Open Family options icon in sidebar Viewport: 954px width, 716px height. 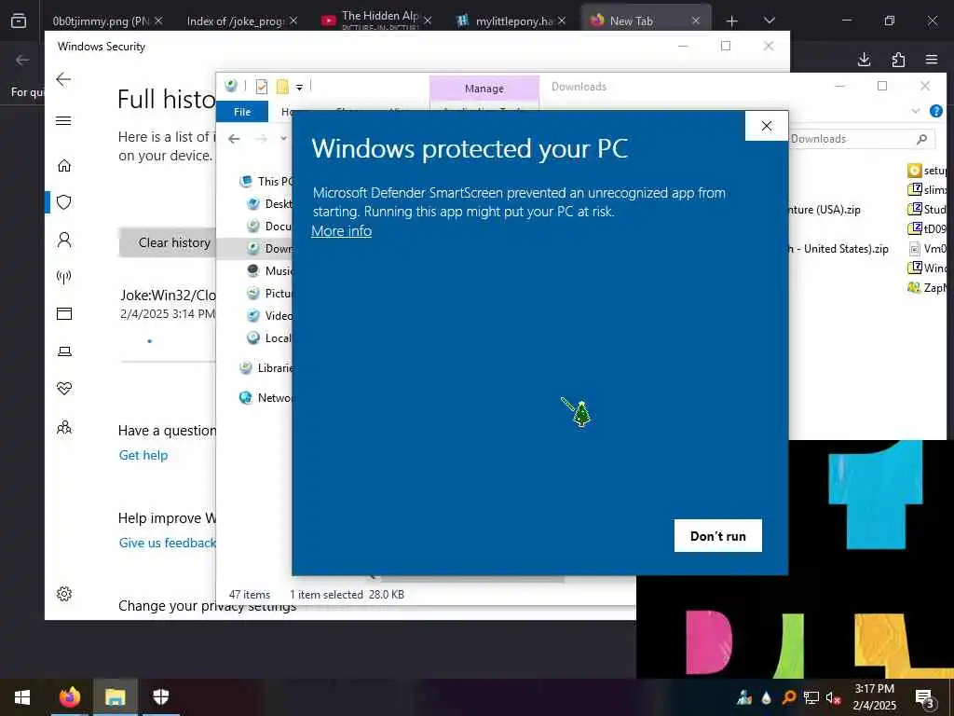pos(64,427)
